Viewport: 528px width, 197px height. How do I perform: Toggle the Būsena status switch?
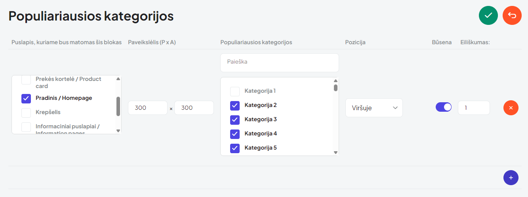(x=444, y=107)
